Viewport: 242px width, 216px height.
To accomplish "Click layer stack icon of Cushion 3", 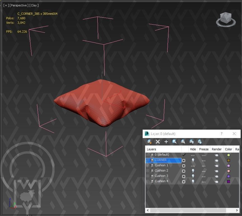I will [x=152, y=176].
